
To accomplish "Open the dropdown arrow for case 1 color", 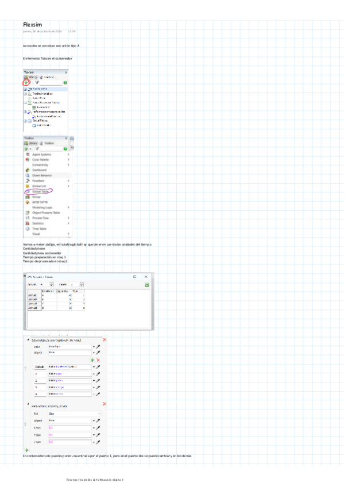I will pos(94,373).
